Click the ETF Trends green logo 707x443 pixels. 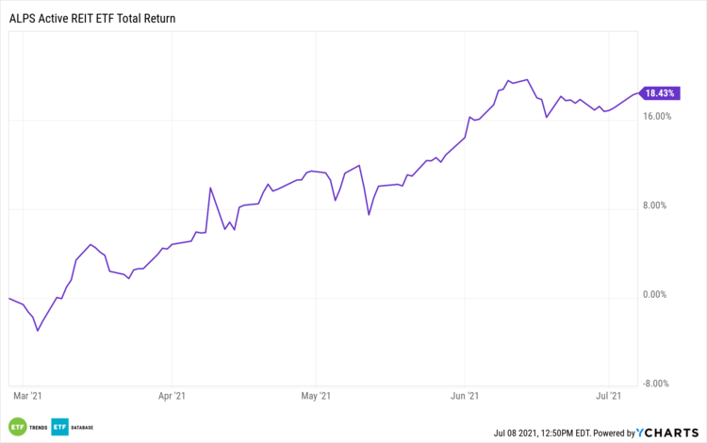coord(16,425)
